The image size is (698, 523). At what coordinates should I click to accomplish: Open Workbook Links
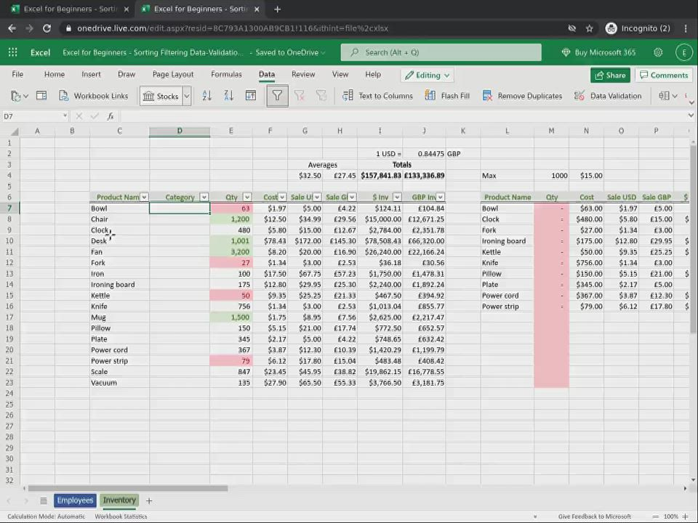click(x=94, y=96)
